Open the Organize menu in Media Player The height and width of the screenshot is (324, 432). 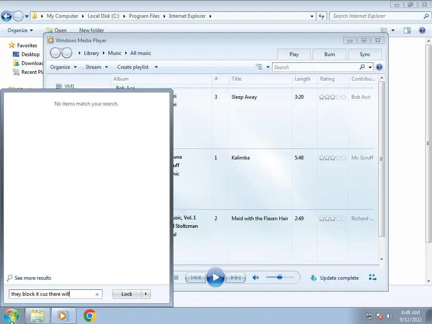[x=63, y=67]
